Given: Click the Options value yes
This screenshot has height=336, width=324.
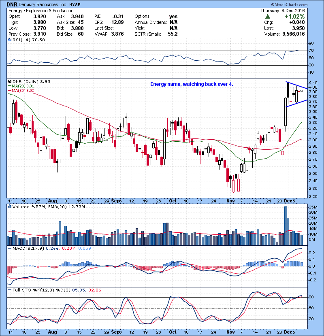Looking at the screenshot, I should pos(173,17).
